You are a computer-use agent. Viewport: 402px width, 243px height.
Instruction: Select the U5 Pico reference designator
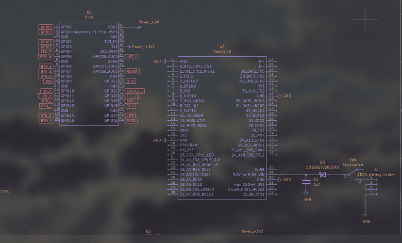point(88,12)
